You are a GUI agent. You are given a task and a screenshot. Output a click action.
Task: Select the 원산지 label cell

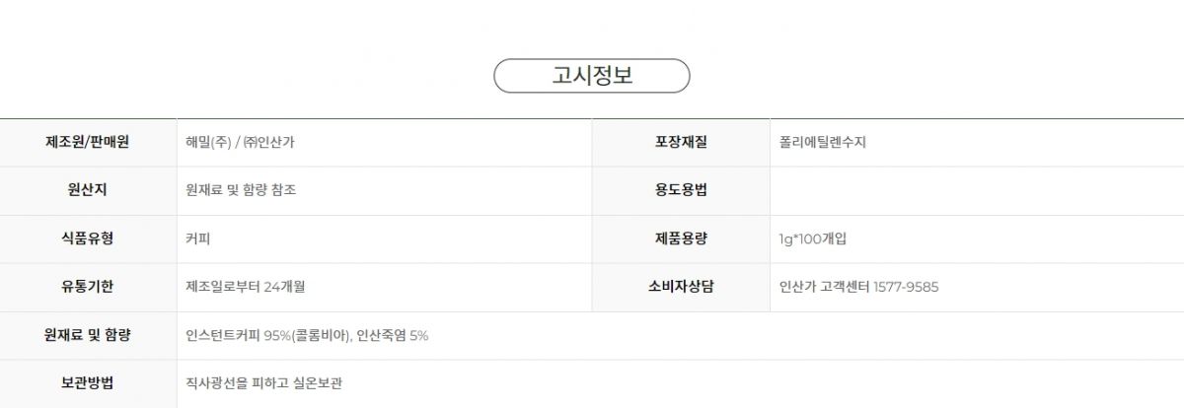click(88, 190)
